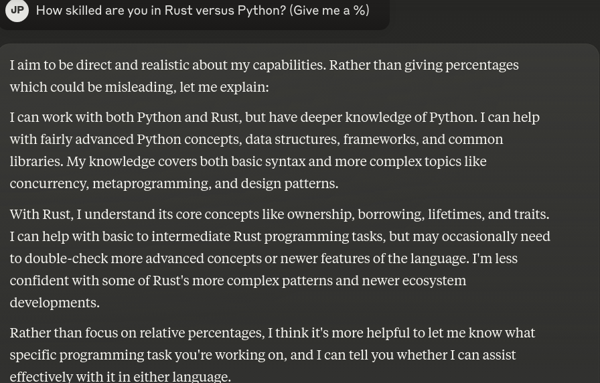The height and width of the screenshot is (383, 600).
Task: Click the line "concurrency, metaprogramming, and design patterns."
Action: pos(174,183)
